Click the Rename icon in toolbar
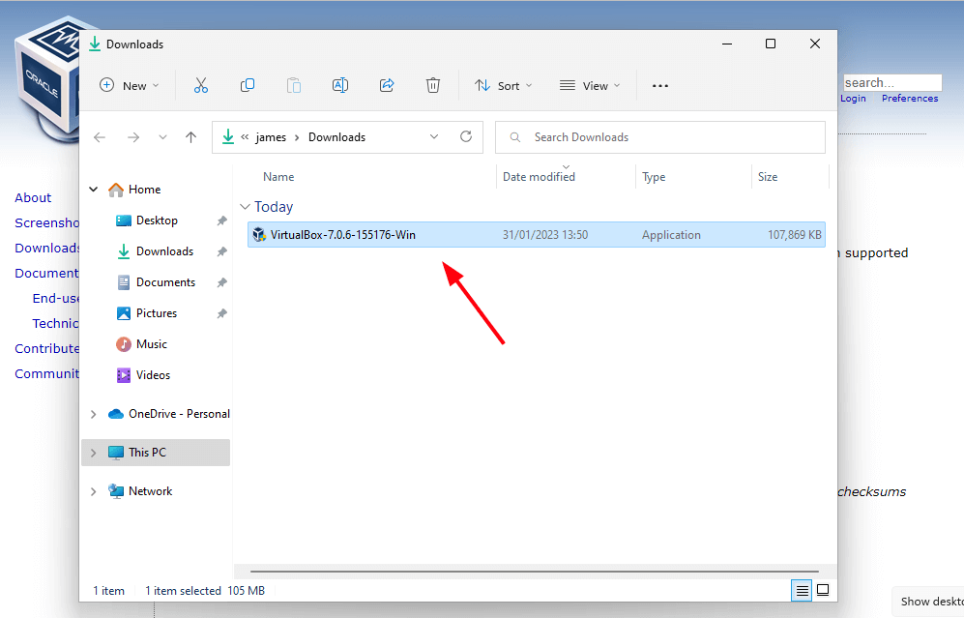The width and height of the screenshot is (964, 618). (x=340, y=85)
